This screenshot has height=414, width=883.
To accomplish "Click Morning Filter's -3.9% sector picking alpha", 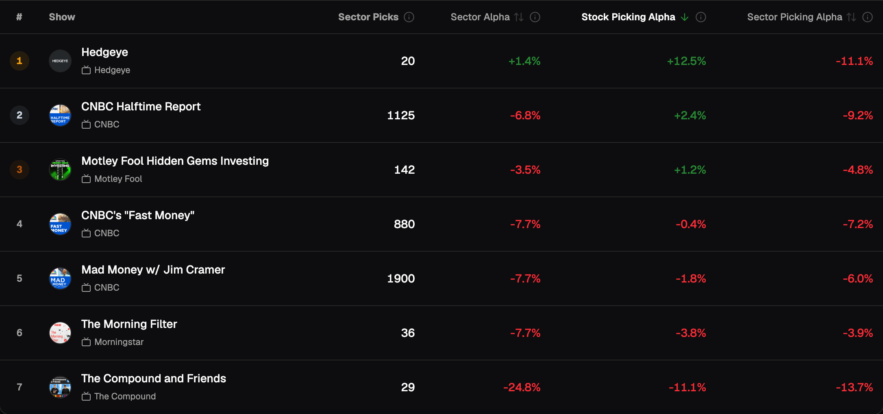I will [x=858, y=333].
